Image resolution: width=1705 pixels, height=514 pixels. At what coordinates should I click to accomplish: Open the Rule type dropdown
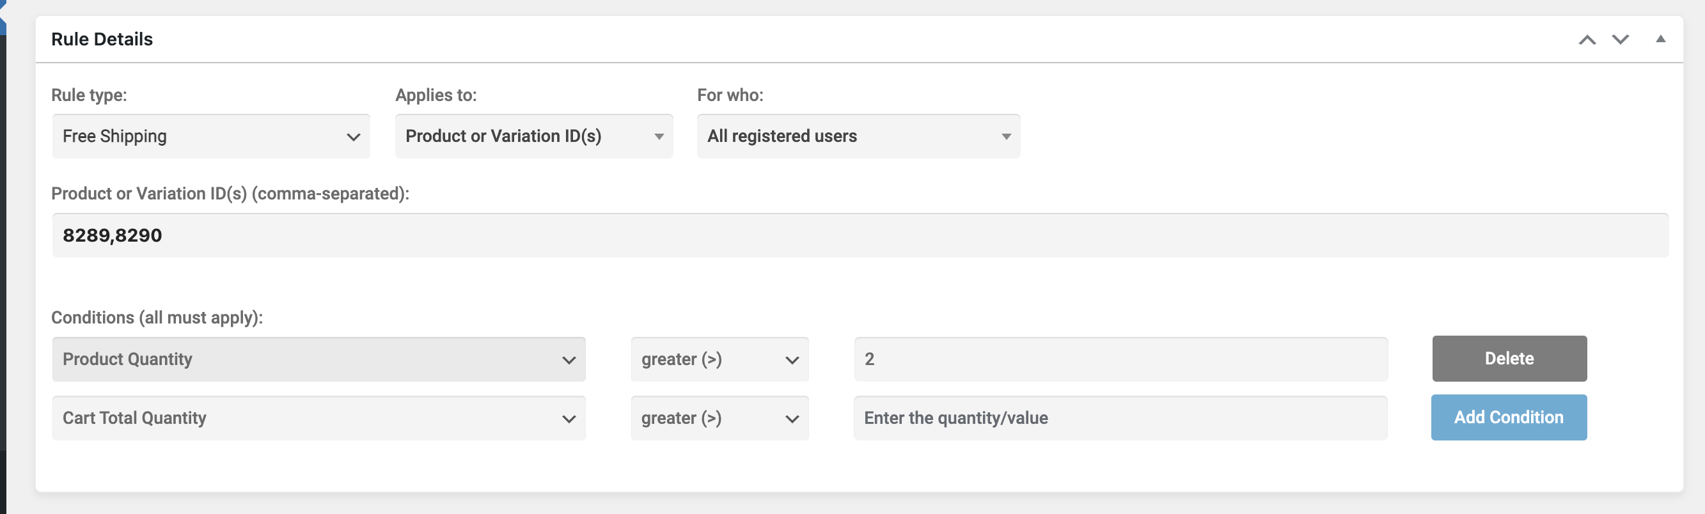point(211,136)
